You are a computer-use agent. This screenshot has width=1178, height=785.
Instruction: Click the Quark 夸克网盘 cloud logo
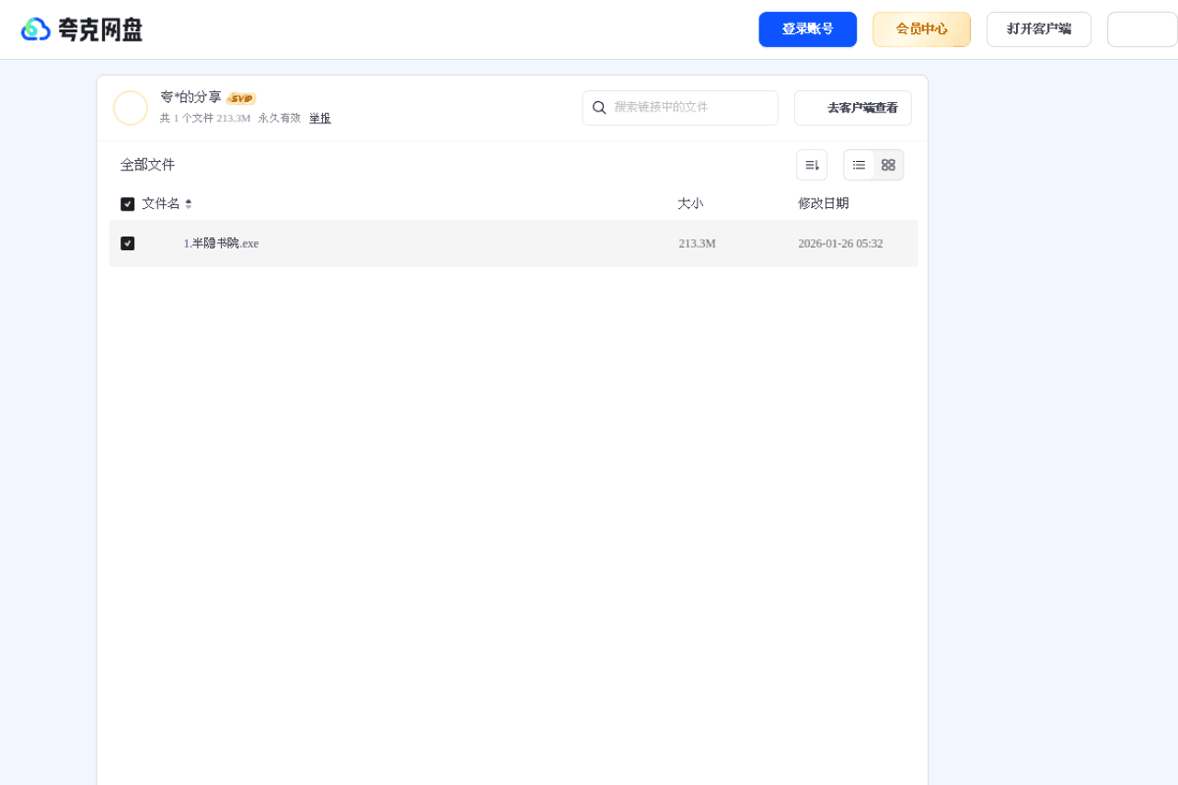36,29
